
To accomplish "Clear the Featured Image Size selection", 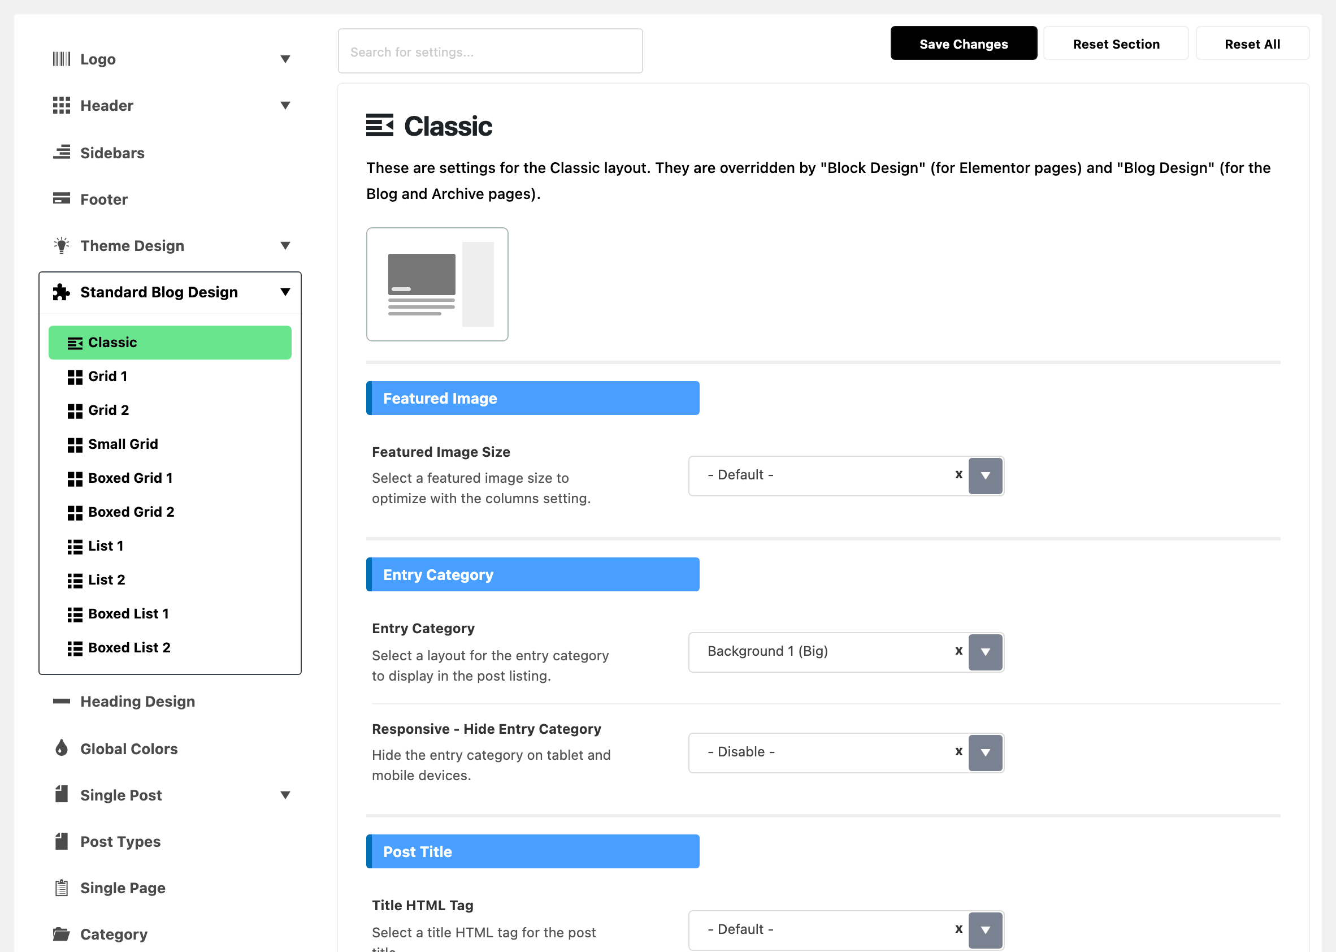I will 958,475.
